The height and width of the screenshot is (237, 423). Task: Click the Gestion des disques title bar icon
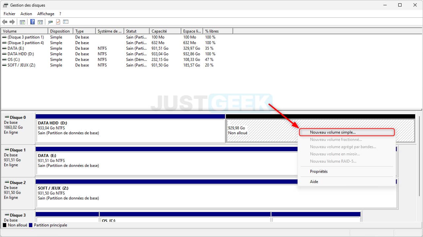pyautogui.click(x=6, y=5)
